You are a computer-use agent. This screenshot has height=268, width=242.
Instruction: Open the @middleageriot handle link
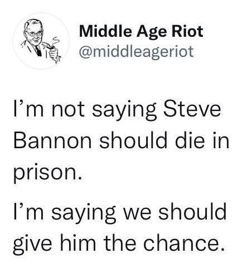point(137,52)
